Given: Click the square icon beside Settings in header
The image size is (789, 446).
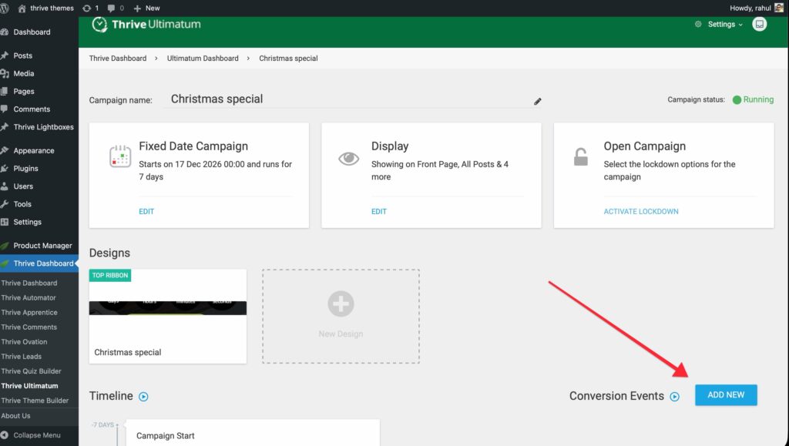Looking at the screenshot, I should click(760, 24).
